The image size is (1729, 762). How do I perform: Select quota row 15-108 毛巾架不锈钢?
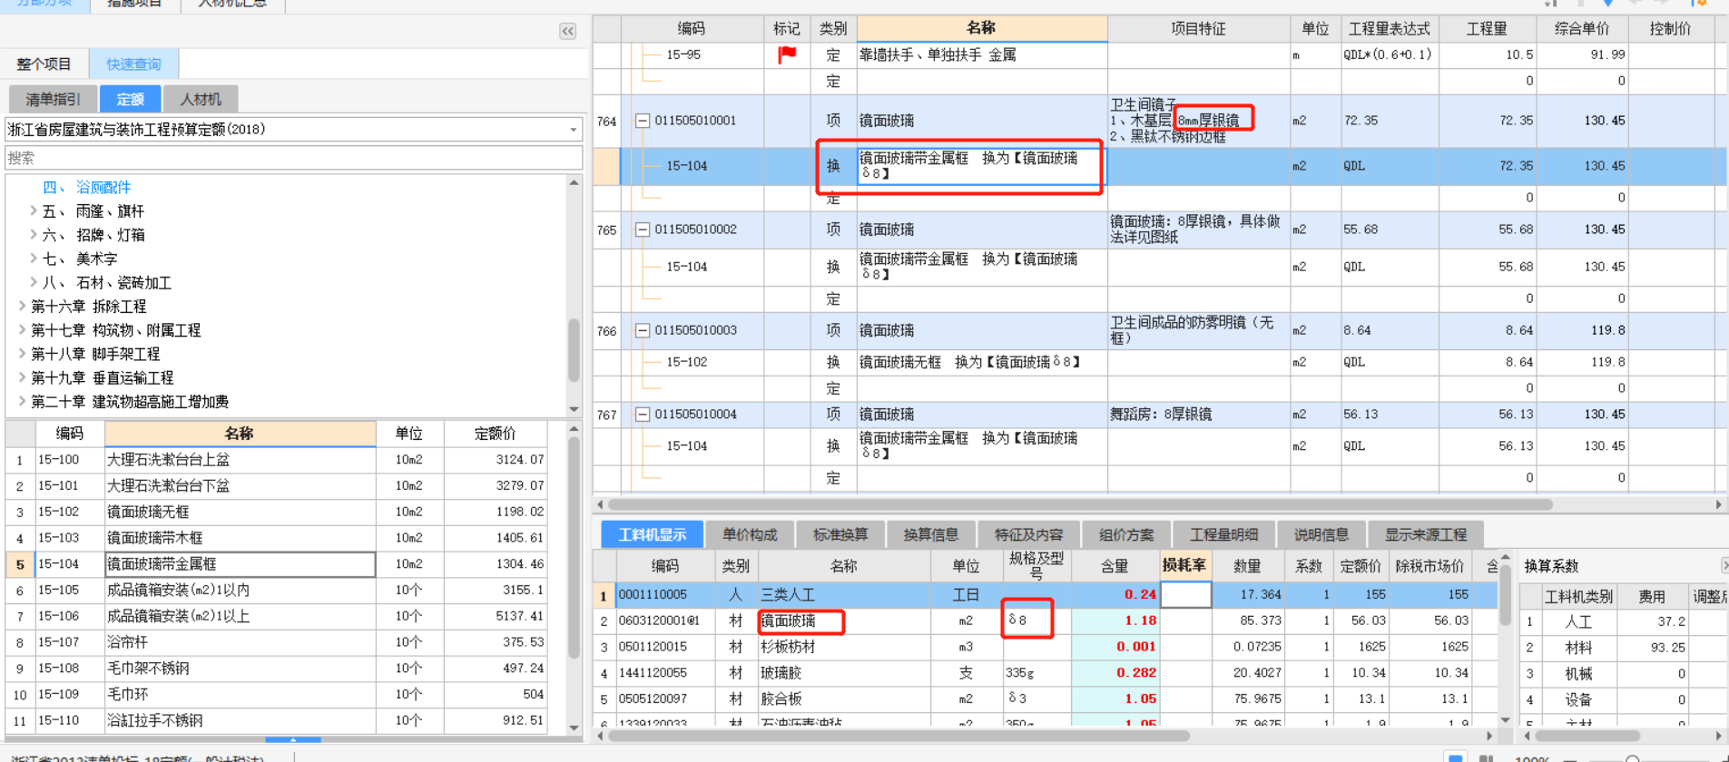pos(277,669)
